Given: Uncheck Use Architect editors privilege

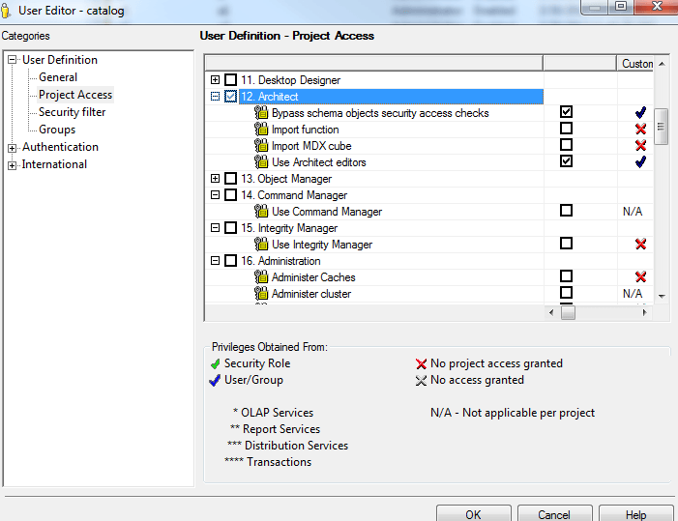Looking at the screenshot, I should pyautogui.click(x=566, y=161).
